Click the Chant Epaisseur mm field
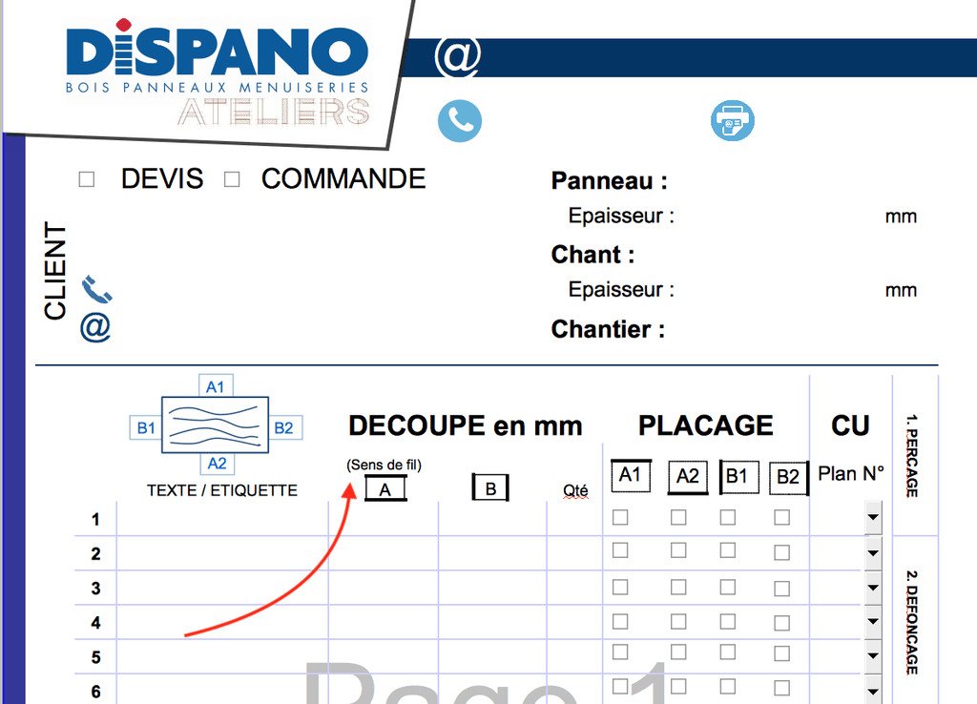 point(779,290)
